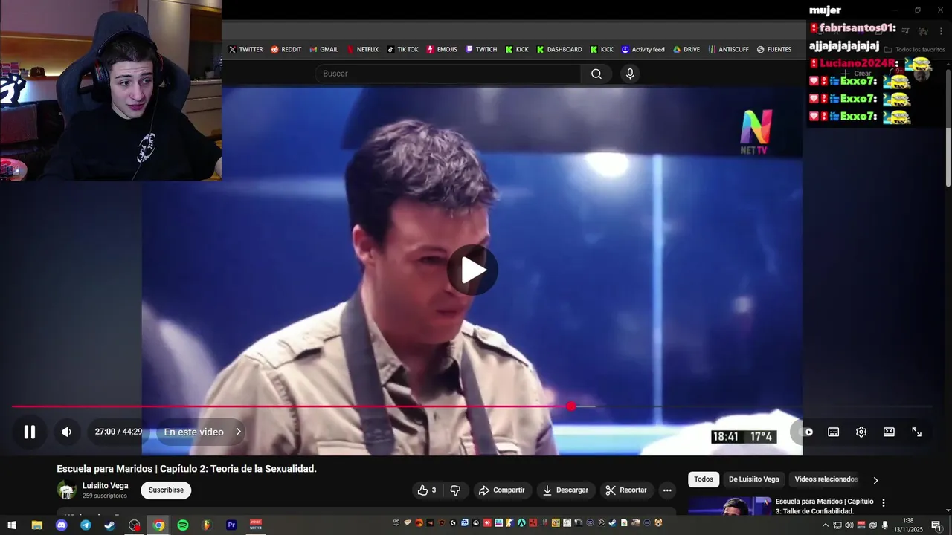The image size is (952, 535).
Task: Seek by clicking the red progress scrubber dot
Action: (x=570, y=406)
